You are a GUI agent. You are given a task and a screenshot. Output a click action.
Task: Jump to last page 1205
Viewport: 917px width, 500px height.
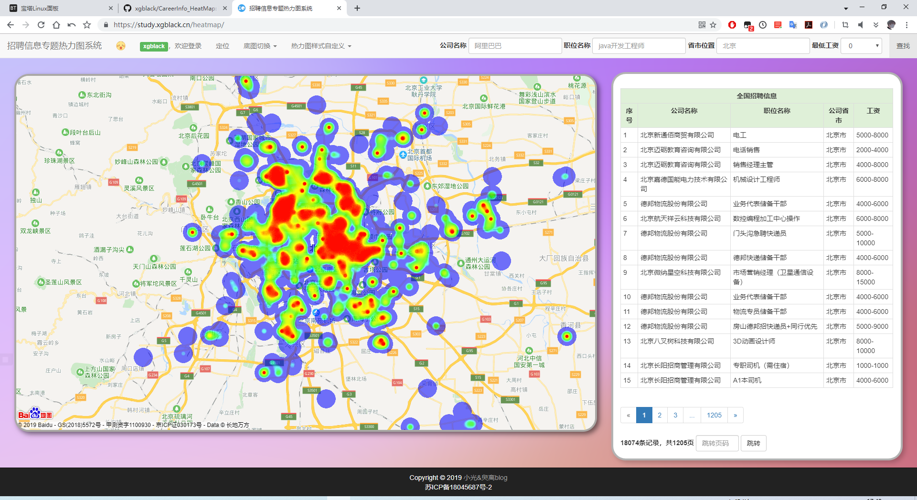click(714, 415)
